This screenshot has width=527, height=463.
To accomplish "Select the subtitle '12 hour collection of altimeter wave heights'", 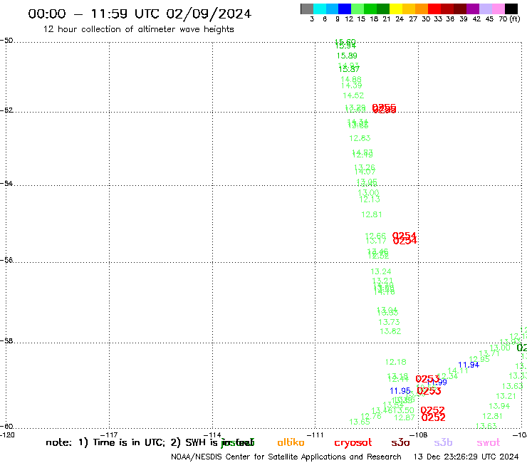I will point(138,29).
